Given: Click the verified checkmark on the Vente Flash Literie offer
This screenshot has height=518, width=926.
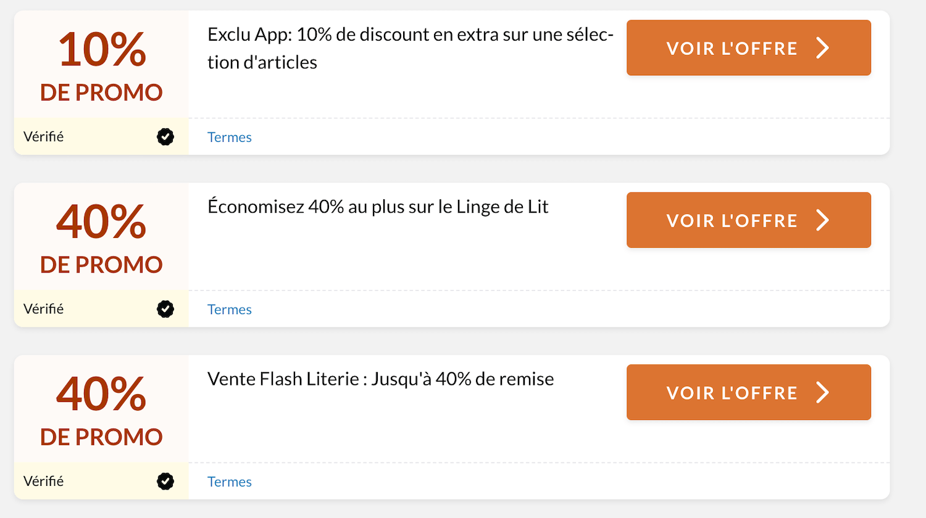Looking at the screenshot, I should point(165,481).
